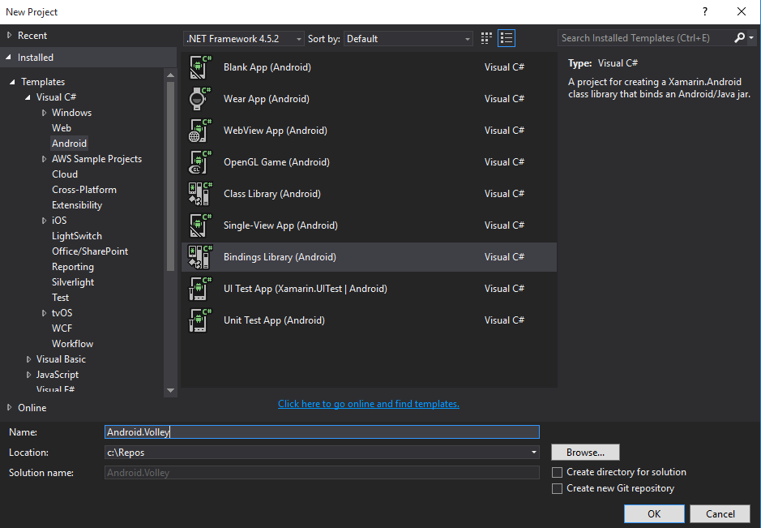Check Create new Git repository

click(558, 487)
